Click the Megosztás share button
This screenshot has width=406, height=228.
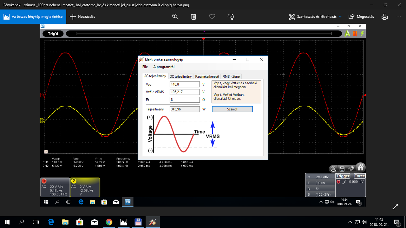point(361,16)
